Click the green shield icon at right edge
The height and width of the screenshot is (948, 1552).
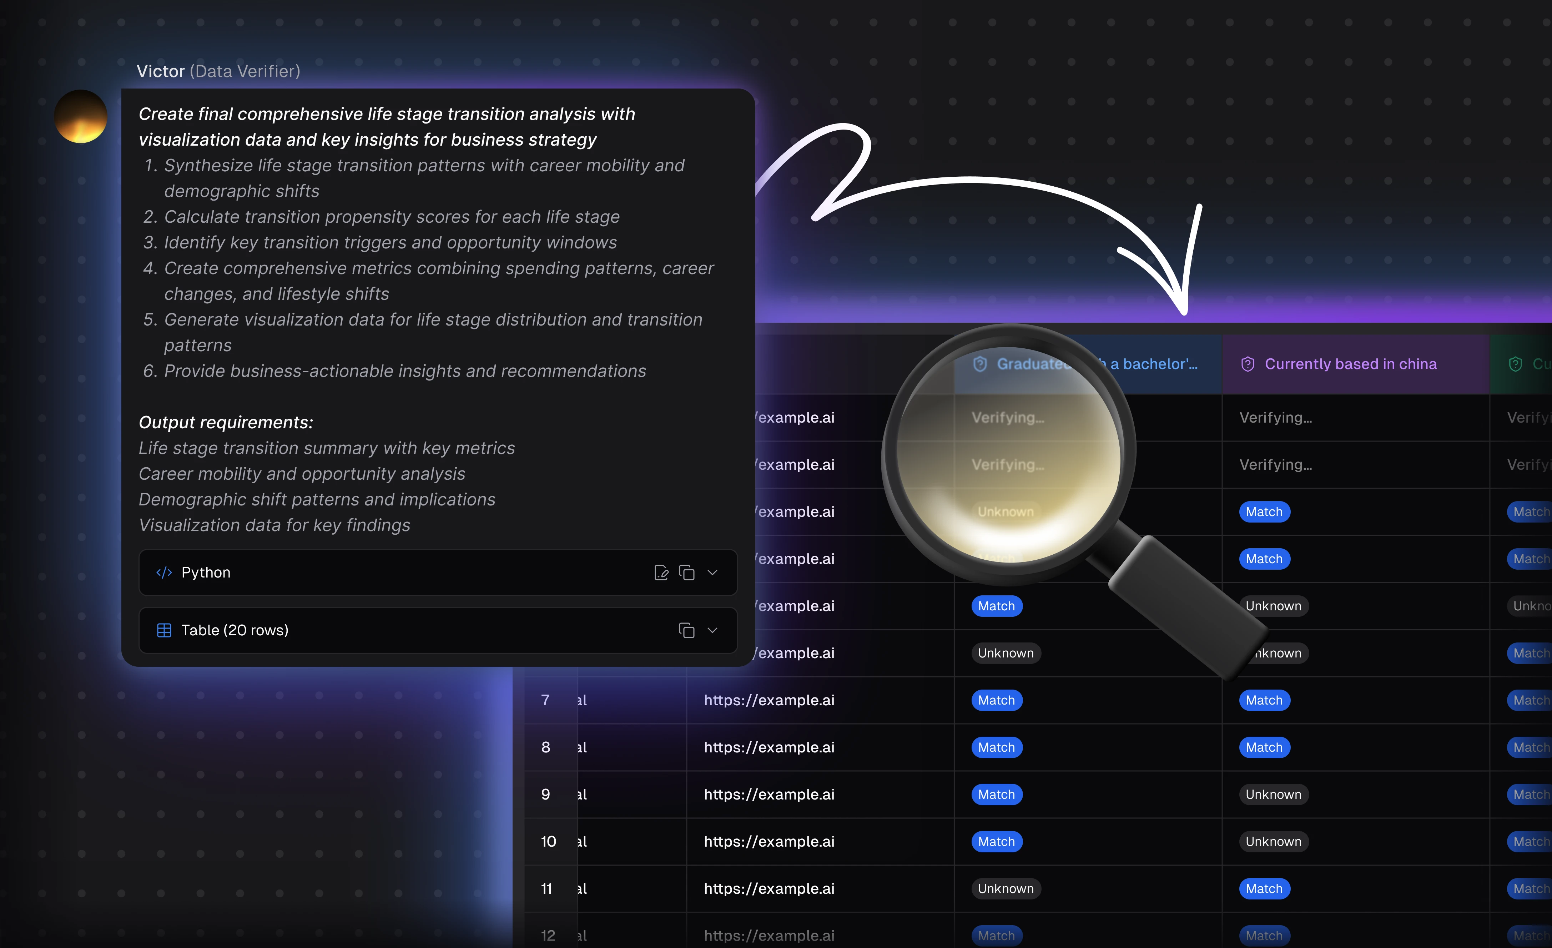[1515, 364]
